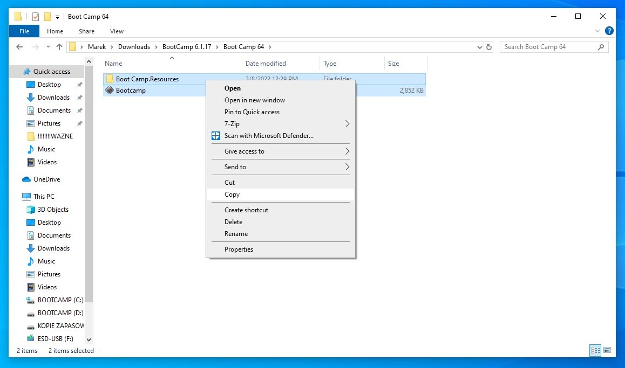Go back with the Back arrow
The width and height of the screenshot is (625, 368).
[19, 47]
